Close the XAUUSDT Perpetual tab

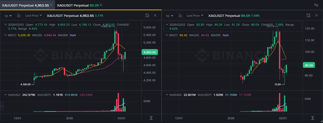[x=51, y=5]
